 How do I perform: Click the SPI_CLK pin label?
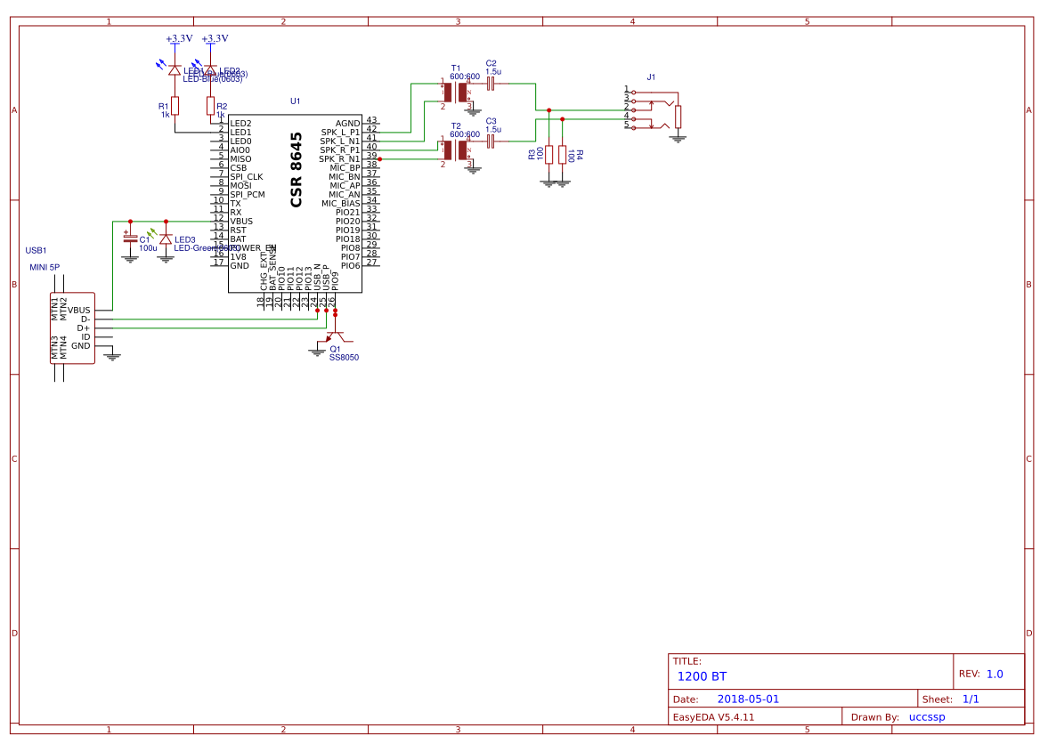point(247,177)
